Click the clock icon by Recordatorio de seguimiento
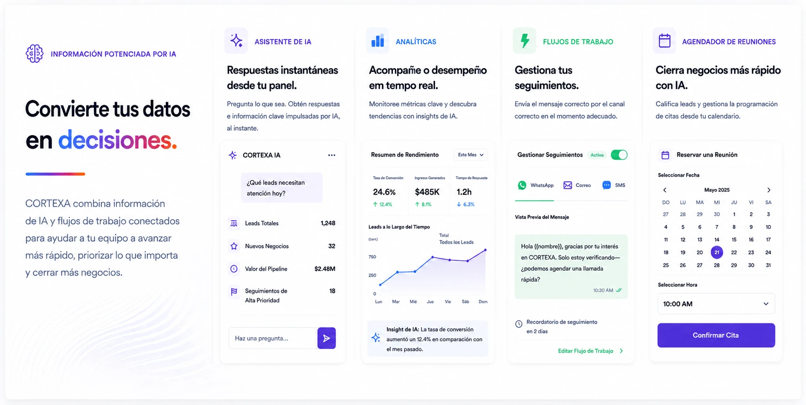The width and height of the screenshot is (806, 405). coord(519,324)
